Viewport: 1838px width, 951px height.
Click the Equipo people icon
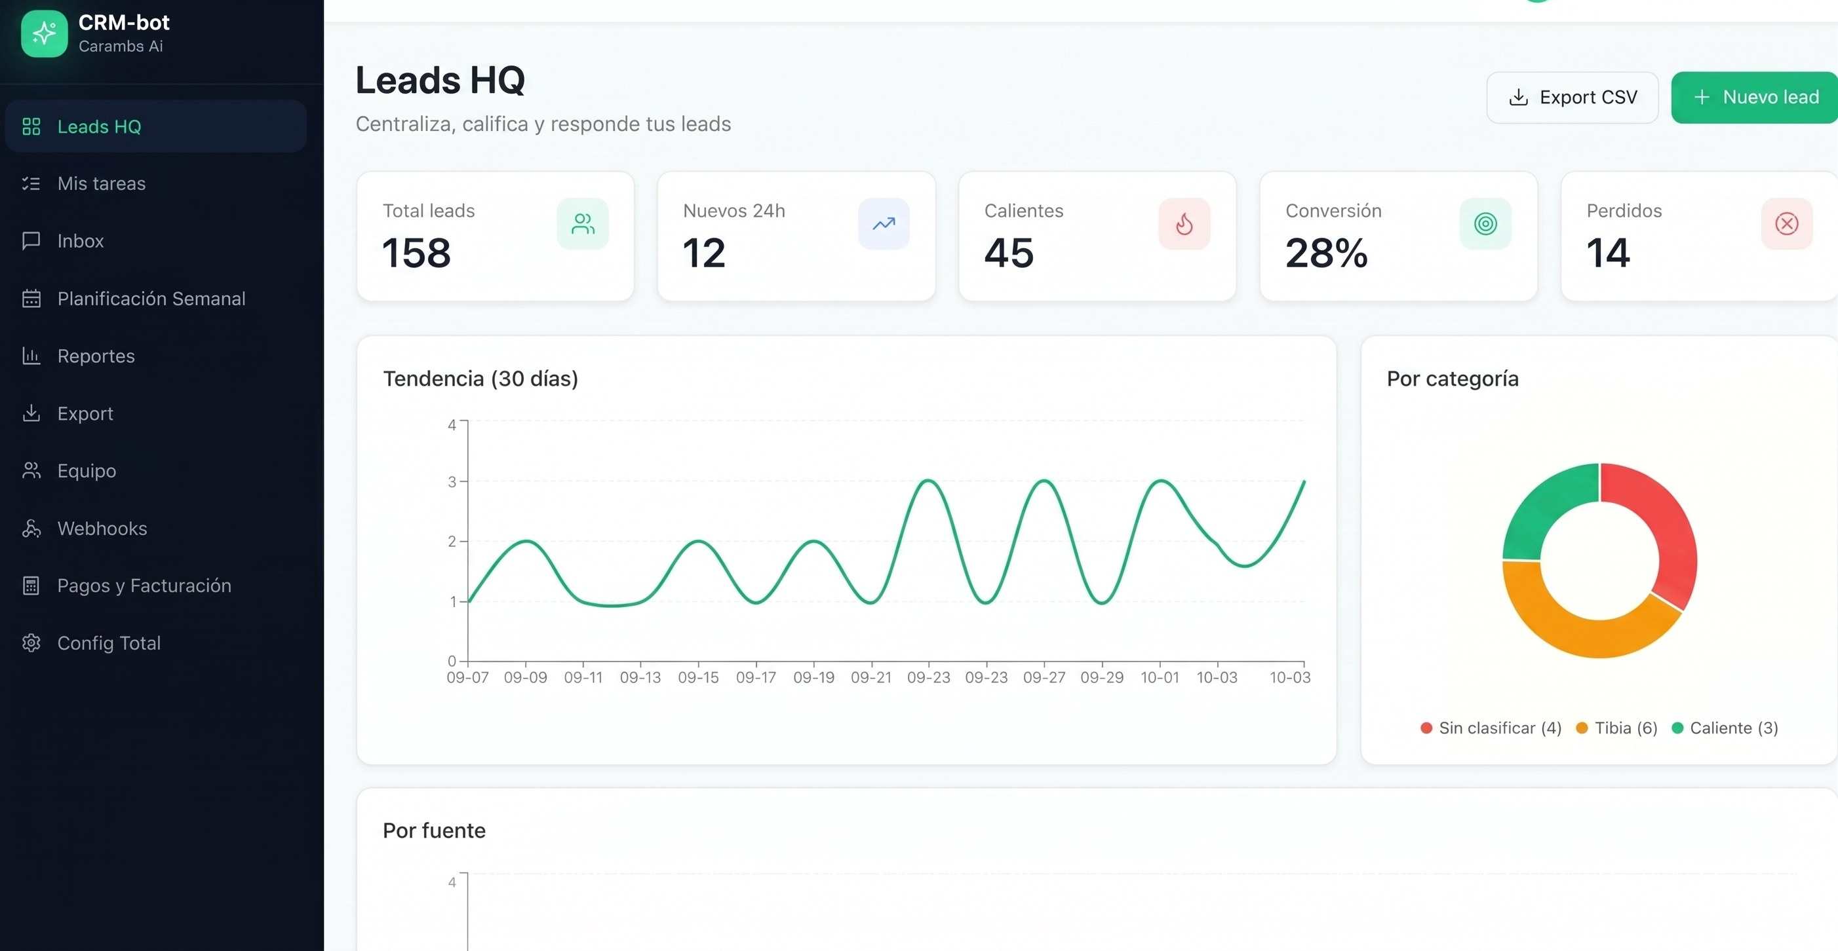tap(31, 470)
